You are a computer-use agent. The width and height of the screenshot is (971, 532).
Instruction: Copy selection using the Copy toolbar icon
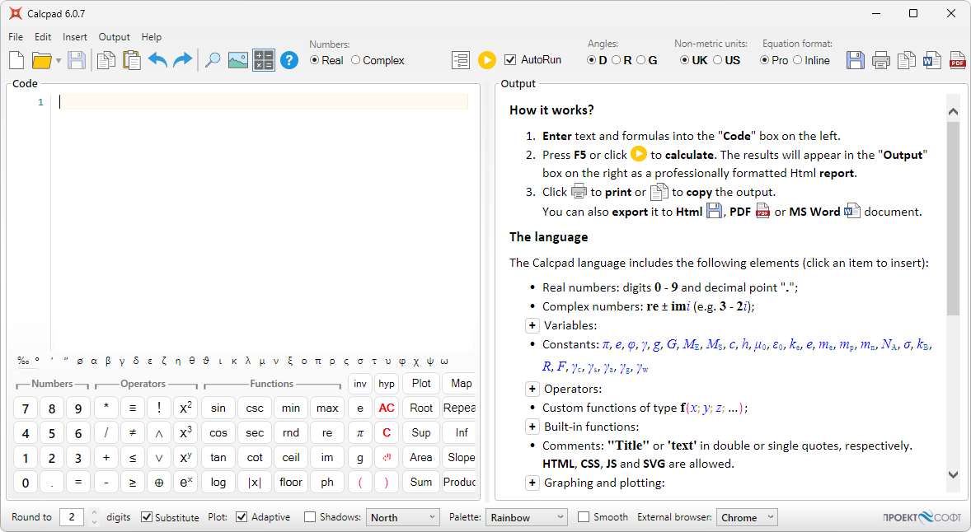[106, 60]
